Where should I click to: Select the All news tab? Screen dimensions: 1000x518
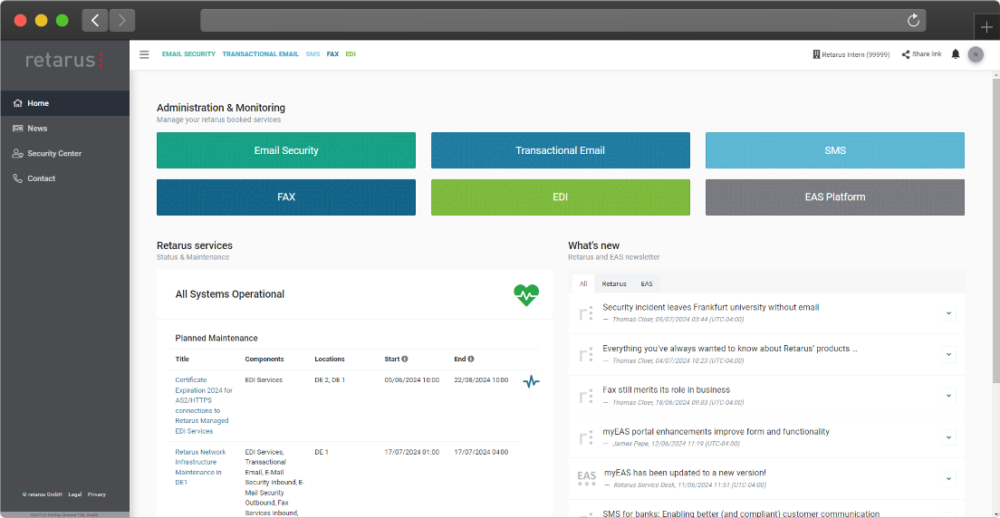pyautogui.click(x=583, y=283)
